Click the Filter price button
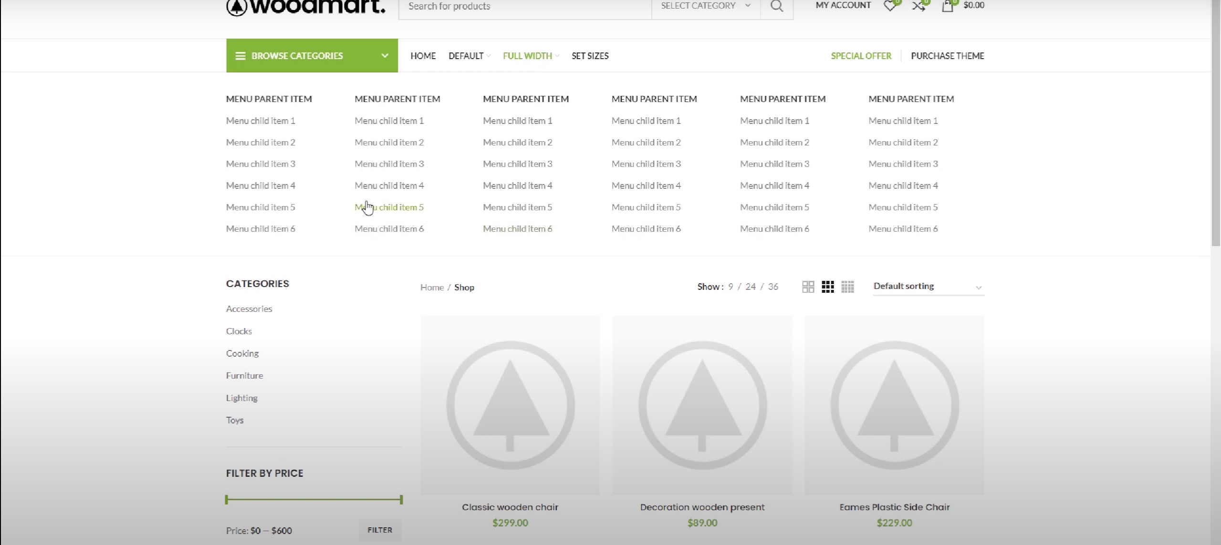The height and width of the screenshot is (545, 1221). tap(380, 530)
